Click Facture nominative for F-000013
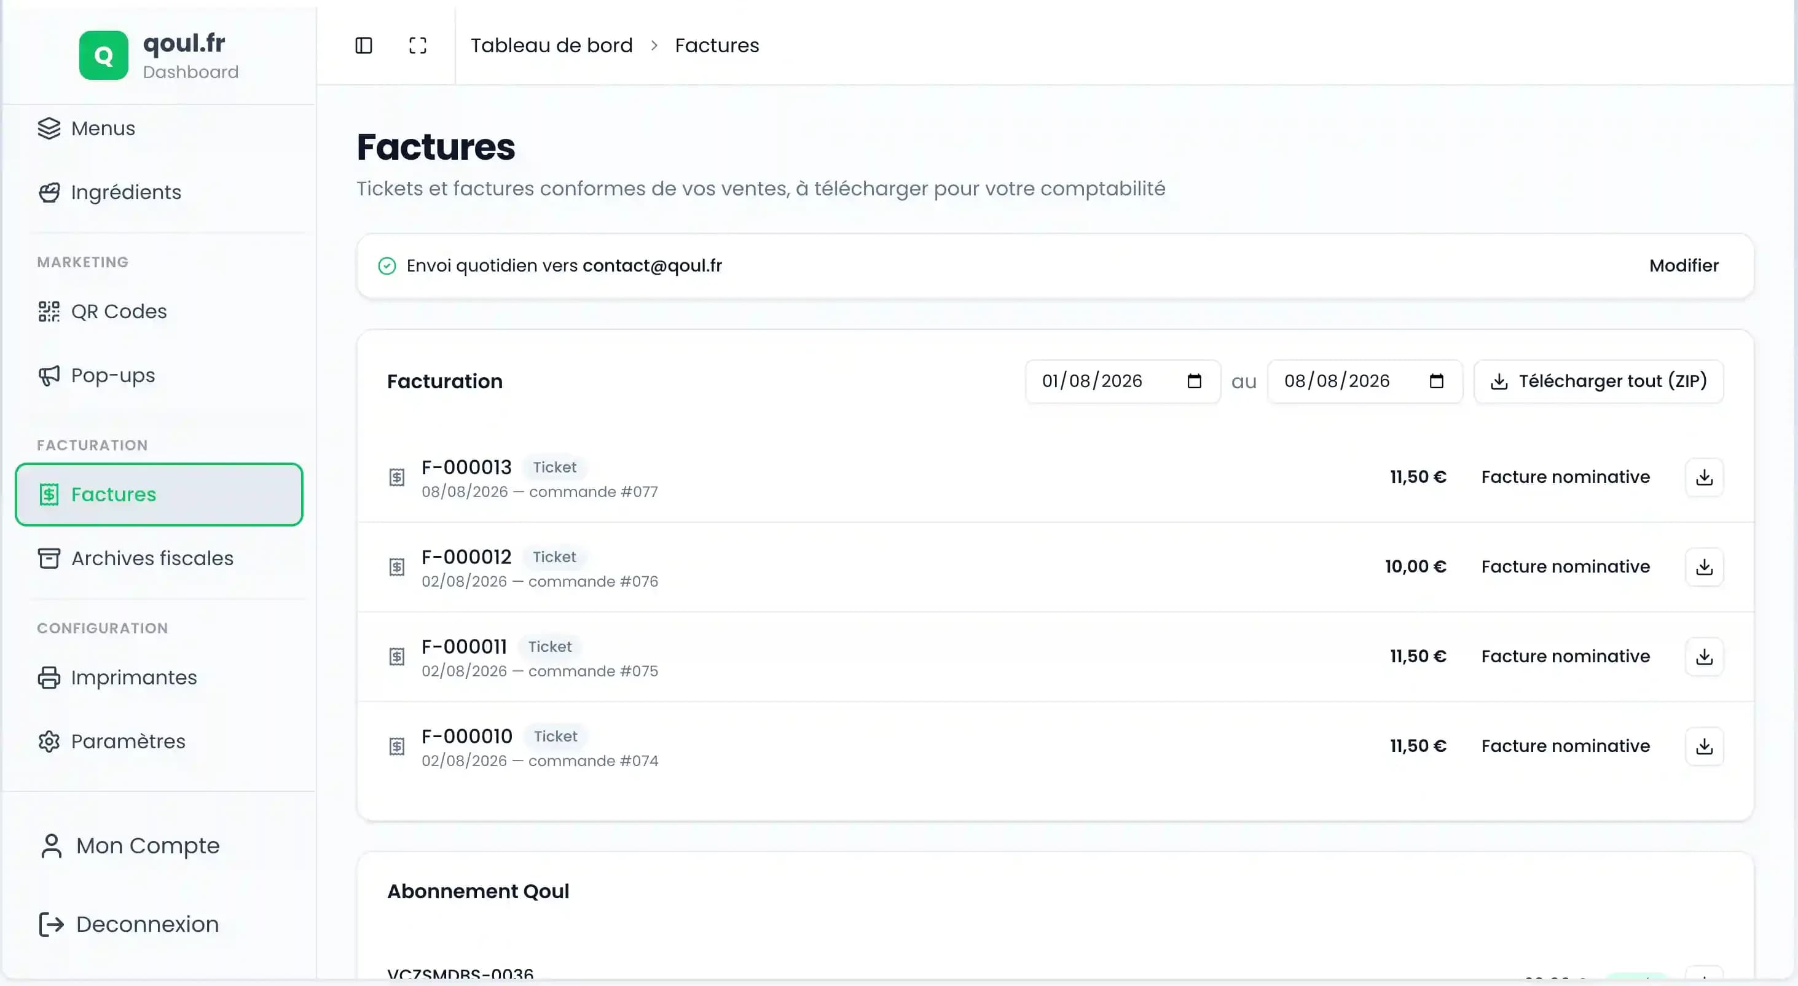The width and height of the screenshot is (1798, 986). [1566, 477]
